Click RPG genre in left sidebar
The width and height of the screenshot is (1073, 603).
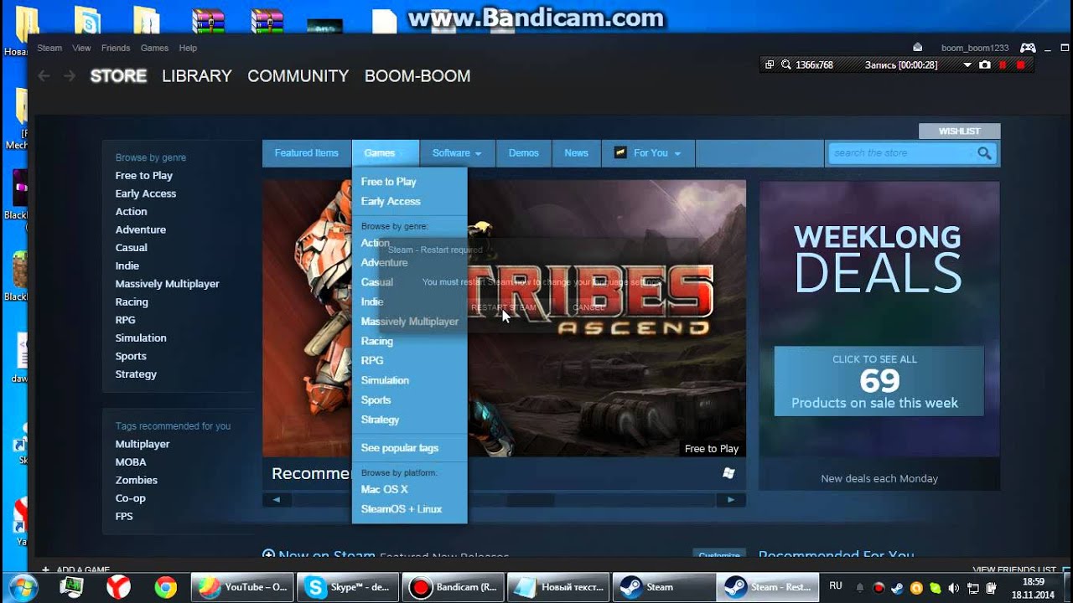126,320
